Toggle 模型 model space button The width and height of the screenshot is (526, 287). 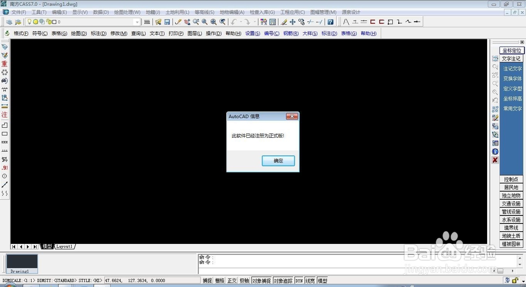click(x=322, y=281)
